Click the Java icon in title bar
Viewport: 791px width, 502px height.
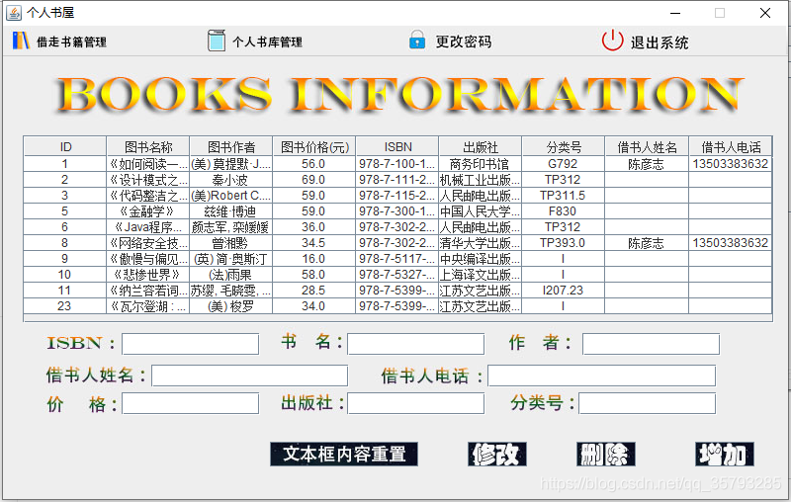coord(14,13)
